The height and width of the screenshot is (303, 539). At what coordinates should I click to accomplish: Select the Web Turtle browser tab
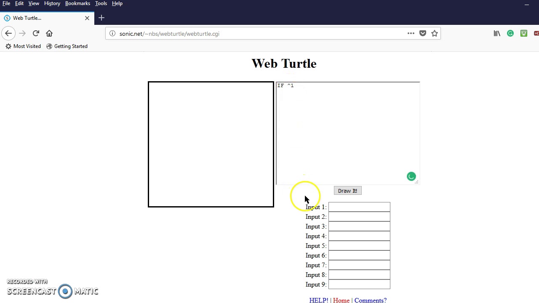pos(46,18)
